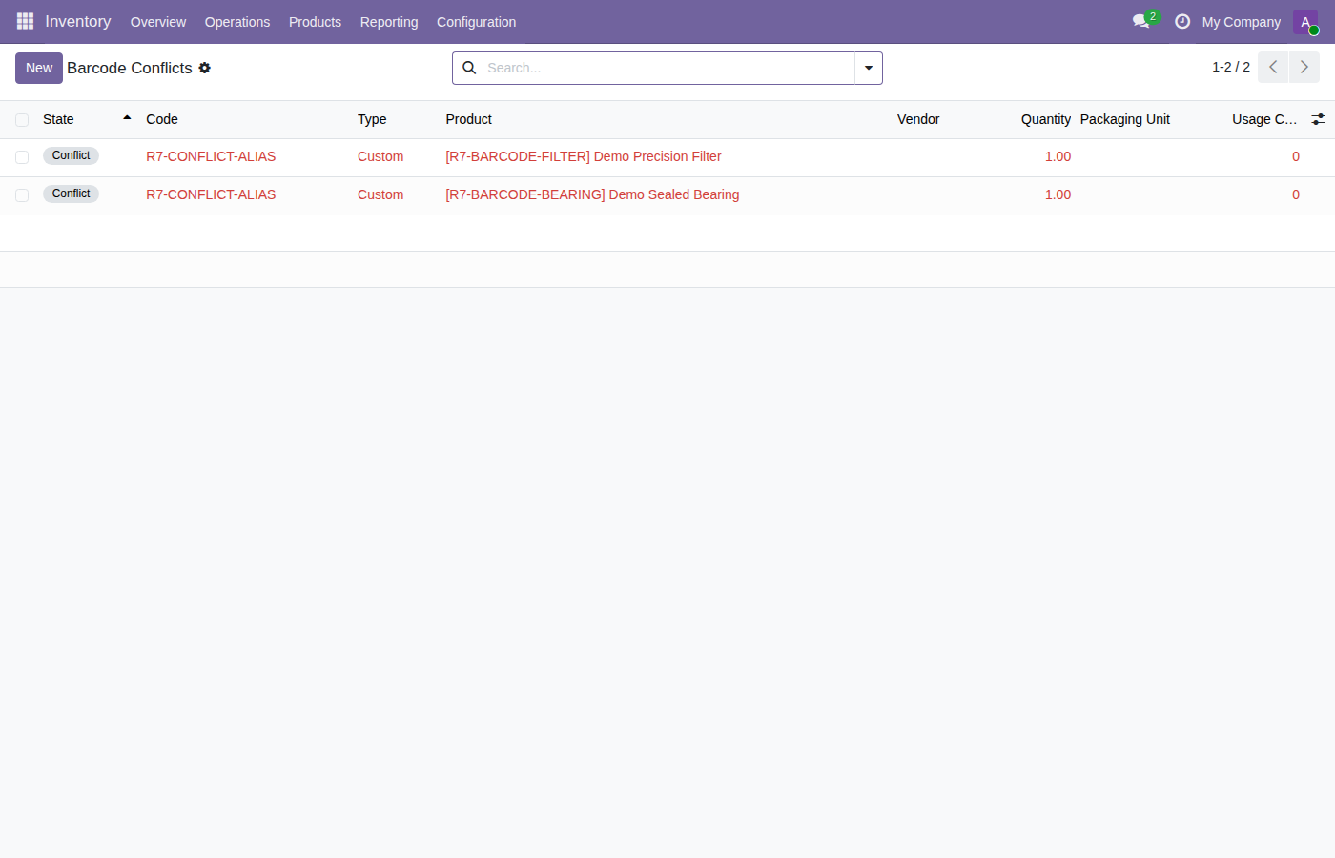
Task: Sort by the Quantity column header
Action: tap(1046, 119)
